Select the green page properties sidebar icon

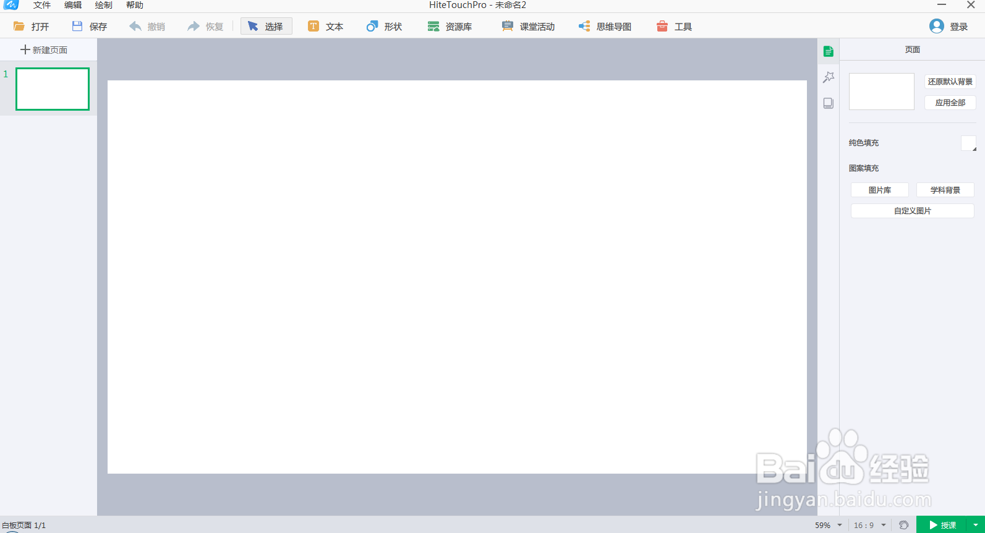[829, 51]
